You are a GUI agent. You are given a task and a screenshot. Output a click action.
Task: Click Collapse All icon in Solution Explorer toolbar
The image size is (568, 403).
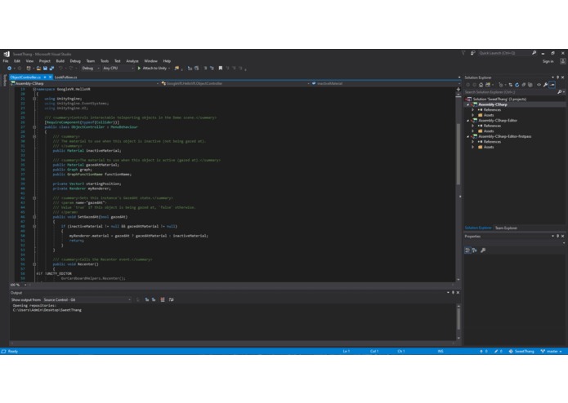523,85
